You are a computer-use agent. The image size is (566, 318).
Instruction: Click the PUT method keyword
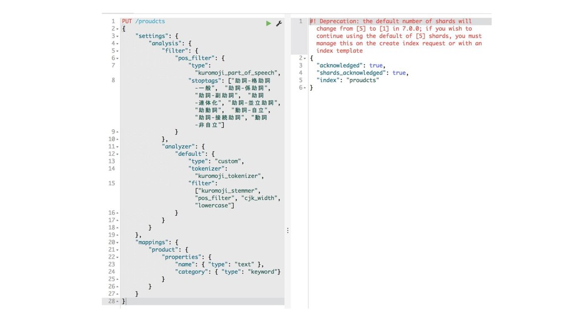coord(127,22)
